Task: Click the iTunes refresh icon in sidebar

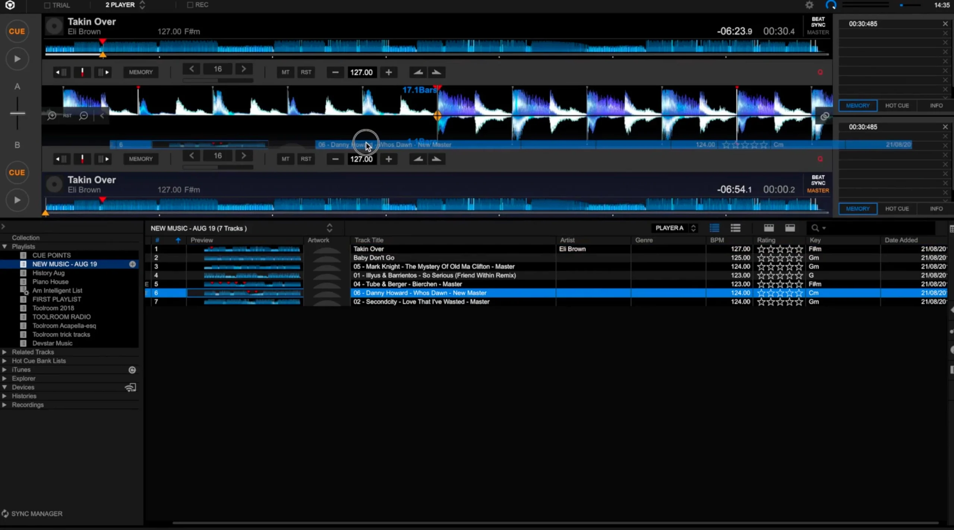Action: point(132,370)
